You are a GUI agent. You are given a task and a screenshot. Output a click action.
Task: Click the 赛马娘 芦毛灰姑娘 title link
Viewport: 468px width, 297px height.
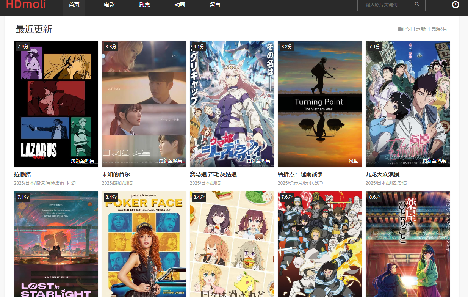213,174
